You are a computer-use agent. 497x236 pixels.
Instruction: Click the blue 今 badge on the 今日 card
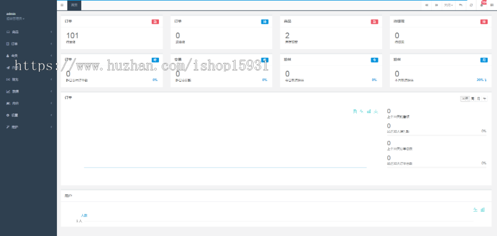[374, 60]
